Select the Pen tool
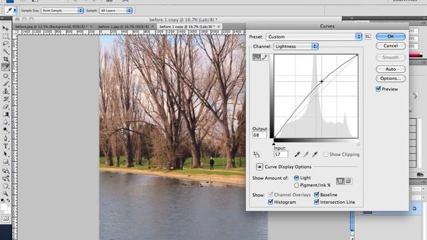This screenshot has height=240, width=427. [x=5, y=139]
